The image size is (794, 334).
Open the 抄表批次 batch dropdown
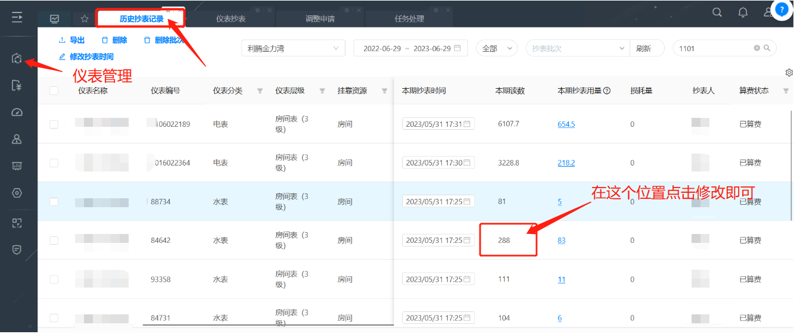coord(578,48)
